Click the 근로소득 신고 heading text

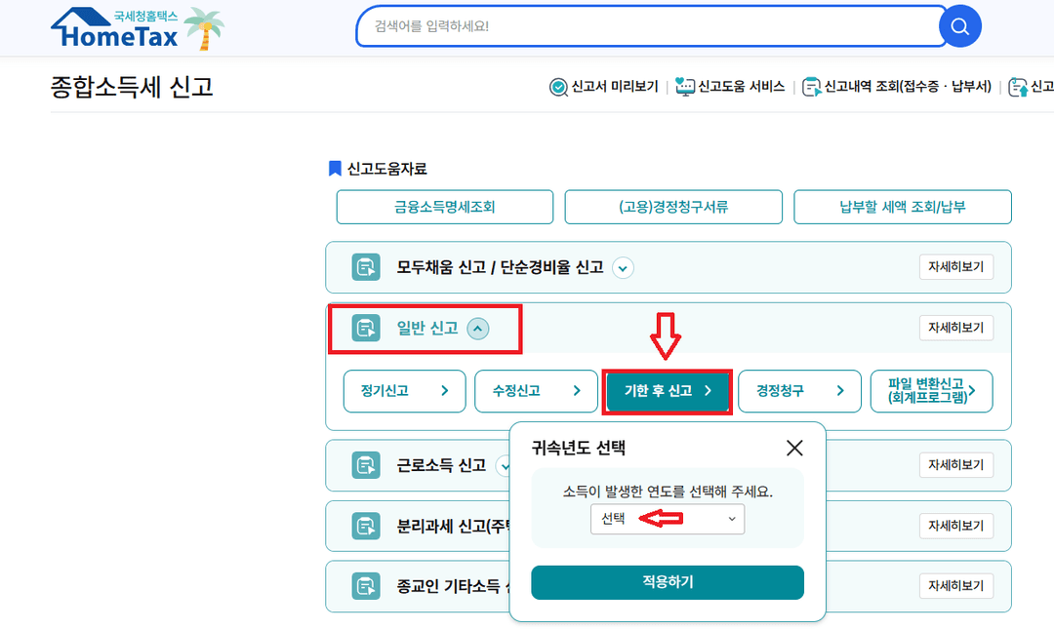coord(441,465)
